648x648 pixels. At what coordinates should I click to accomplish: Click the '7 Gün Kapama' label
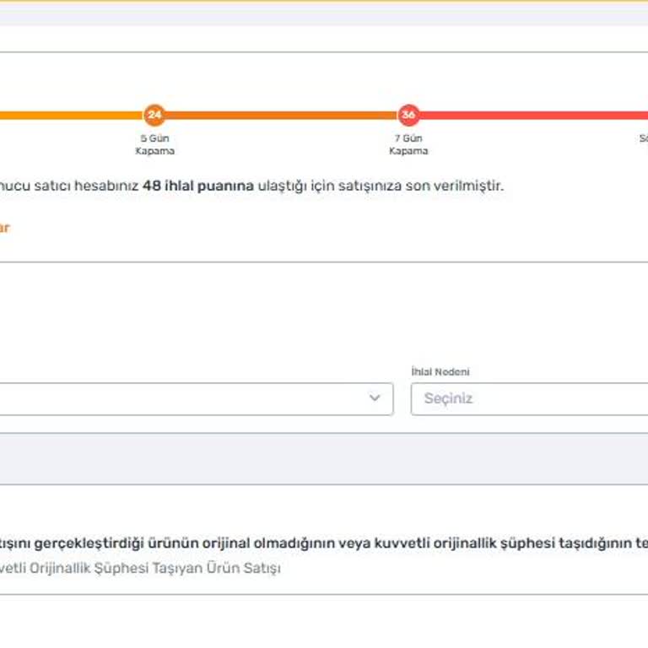point(408,144)
